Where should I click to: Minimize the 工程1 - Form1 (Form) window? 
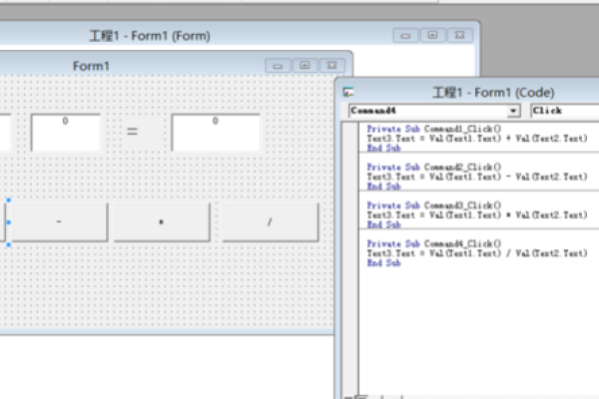(x=406, y=35)
